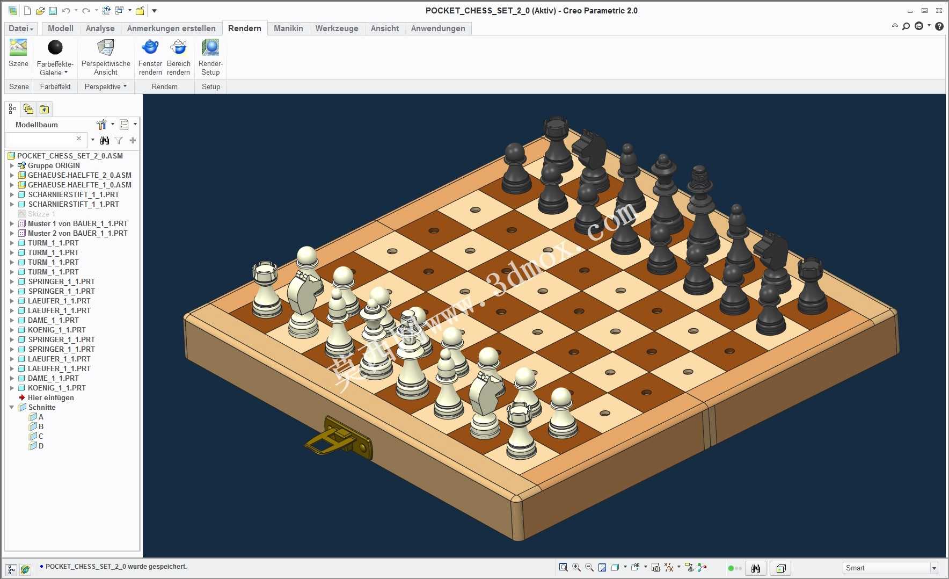Click the redo arrow icon
Screen dimensions: 949x579
click(x=86, y=11)
